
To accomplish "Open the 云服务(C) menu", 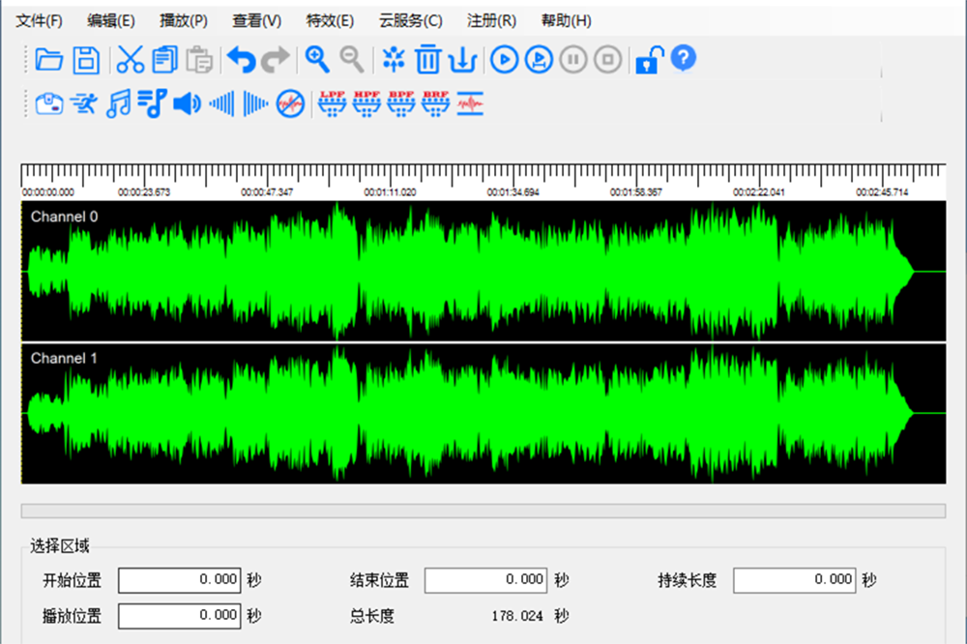I will coord(411,20).
